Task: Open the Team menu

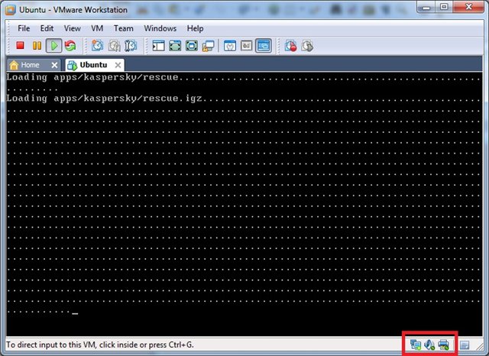Action: point(124,28)
